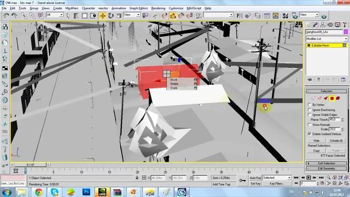Open the Layer Manager
The height and width of the screenshot is (197, 350).
click(x=258, y=15)
